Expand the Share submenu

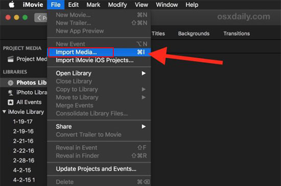(x=99, y=126)
